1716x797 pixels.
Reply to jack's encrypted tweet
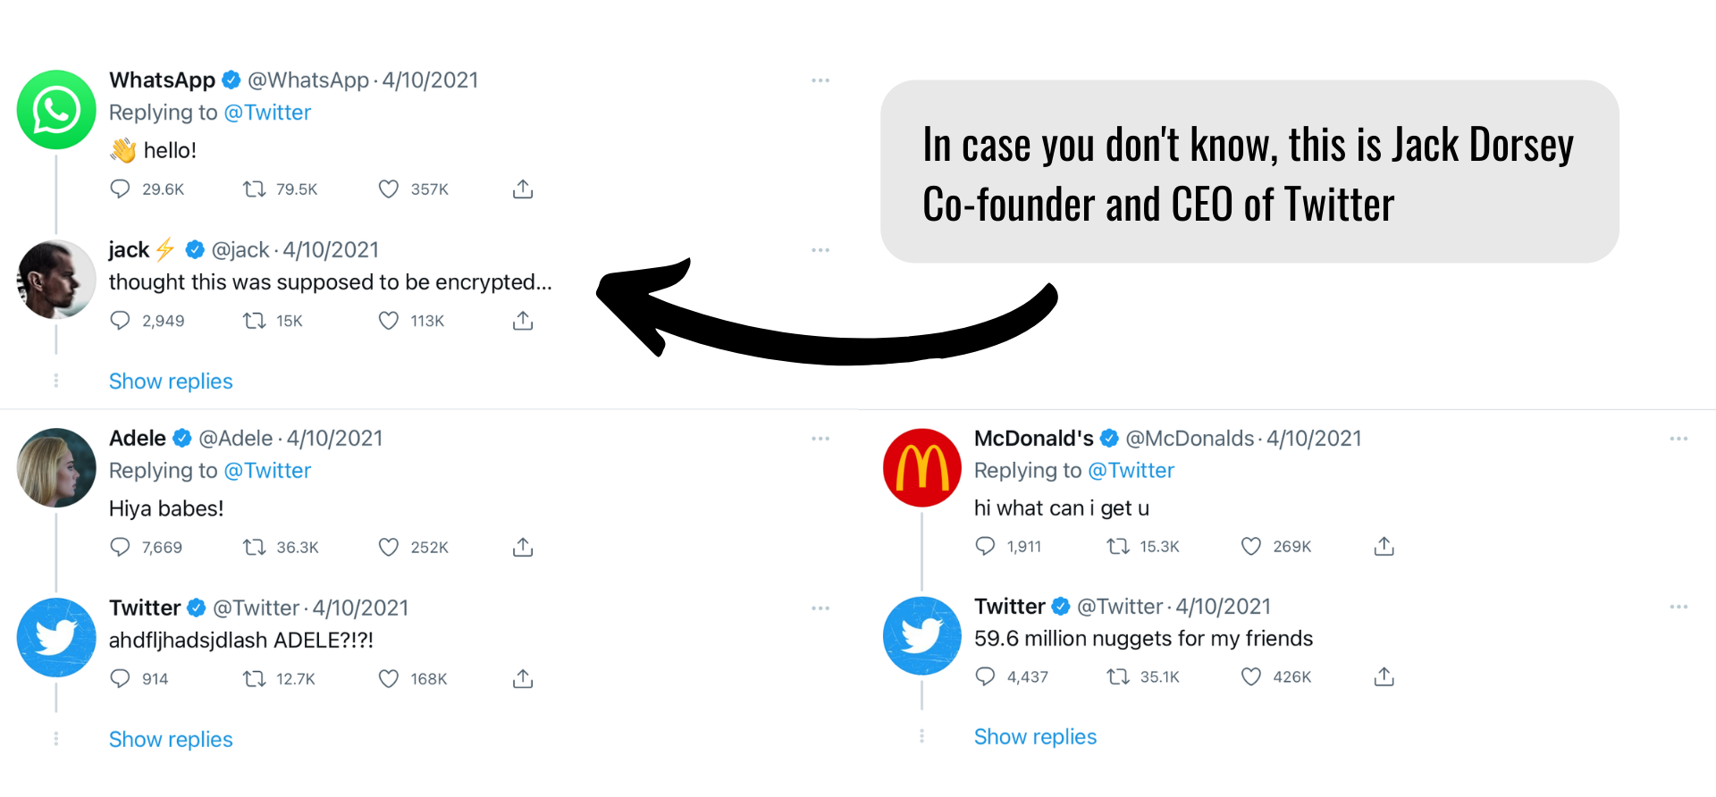click(x=120, y=321)
